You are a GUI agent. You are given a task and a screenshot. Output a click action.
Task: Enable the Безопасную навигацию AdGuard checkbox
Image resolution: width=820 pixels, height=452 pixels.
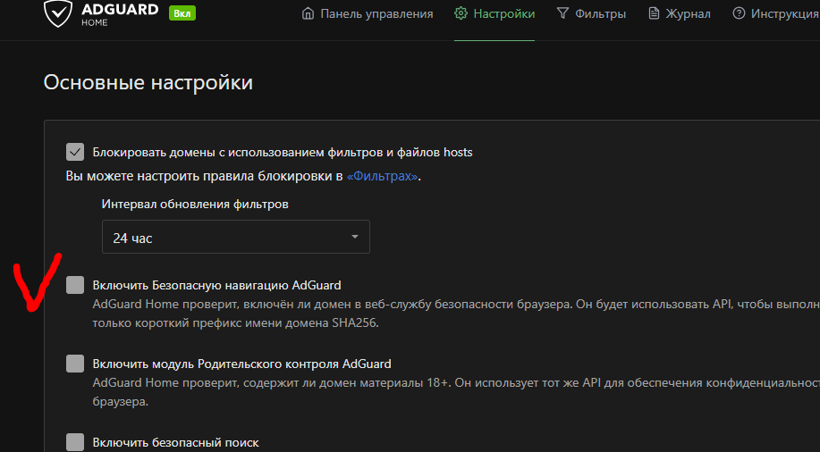pos(75,285)
